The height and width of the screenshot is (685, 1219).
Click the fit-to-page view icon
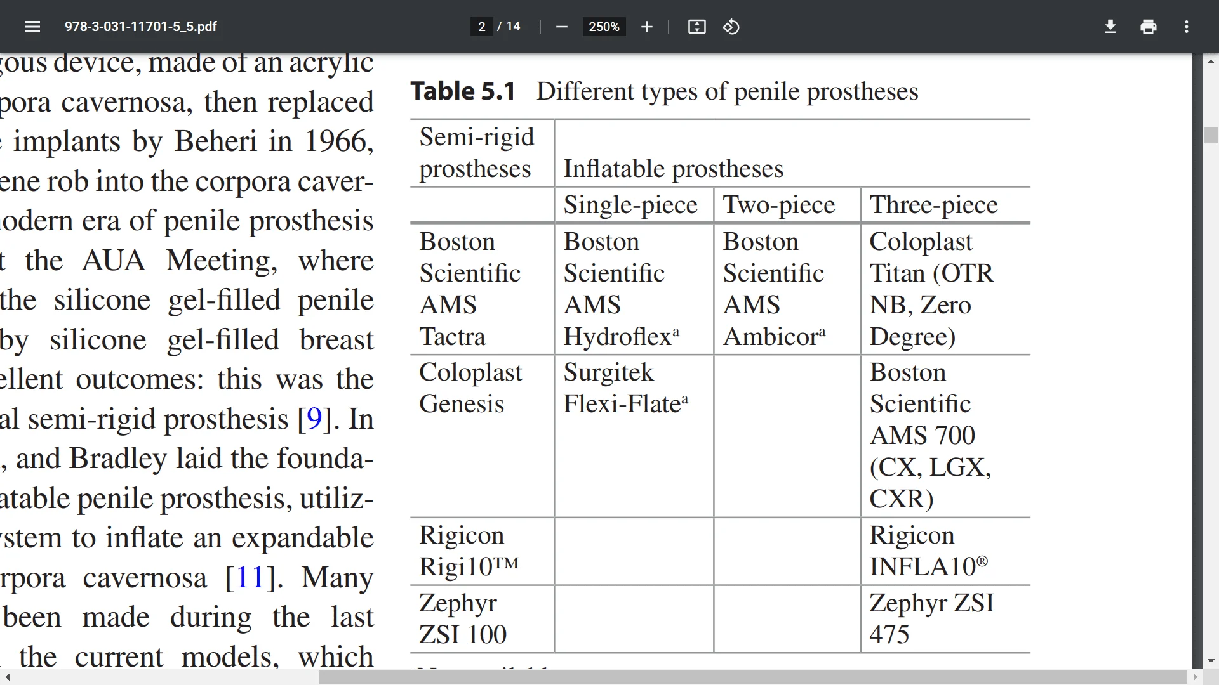click(697, 27)
